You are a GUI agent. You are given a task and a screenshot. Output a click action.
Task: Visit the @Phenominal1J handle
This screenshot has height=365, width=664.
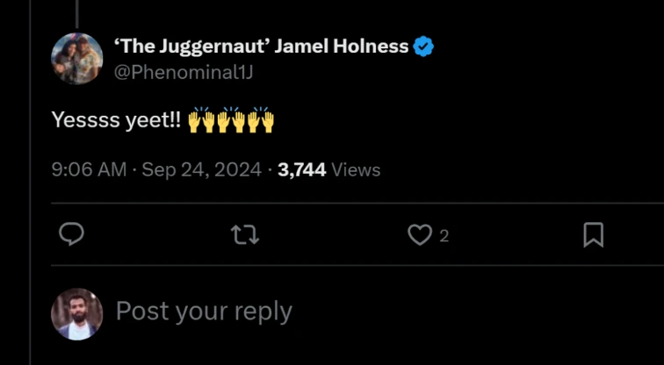pyautogui.click(x=184, y=72)
